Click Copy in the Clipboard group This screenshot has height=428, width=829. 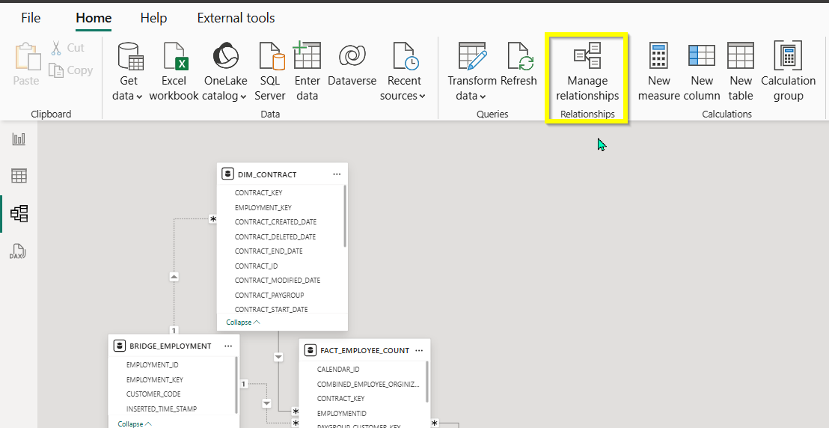pos(71,70)
